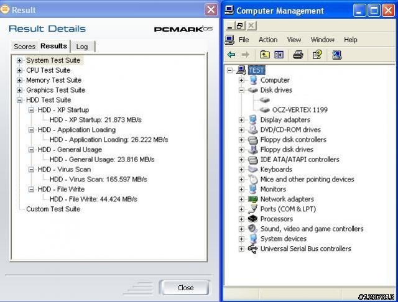Select HDD - XP Startup: 21.873 MB/s result
The width and height of the screenshot is (398, 302).
96,120
